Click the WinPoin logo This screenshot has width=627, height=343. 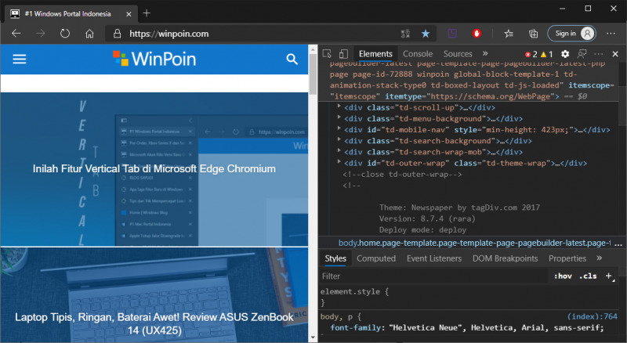[x=154, y=60]
